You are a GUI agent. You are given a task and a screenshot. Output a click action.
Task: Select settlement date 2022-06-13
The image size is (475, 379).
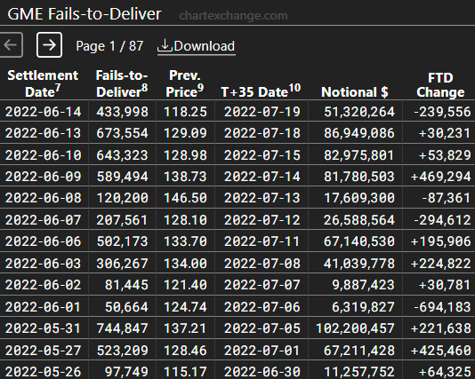click(x=44, y=133)
